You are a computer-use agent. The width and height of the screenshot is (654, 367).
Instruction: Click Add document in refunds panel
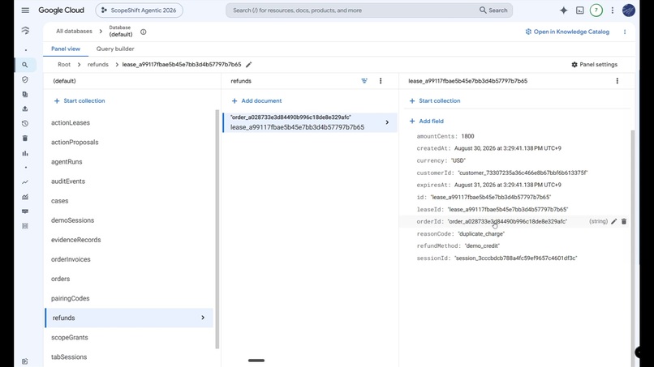256,100
